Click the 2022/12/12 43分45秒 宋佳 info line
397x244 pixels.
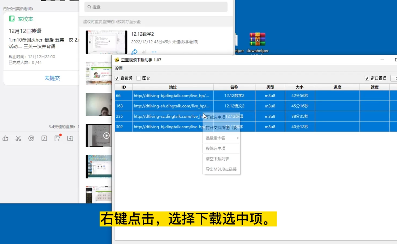coord(165,42)
